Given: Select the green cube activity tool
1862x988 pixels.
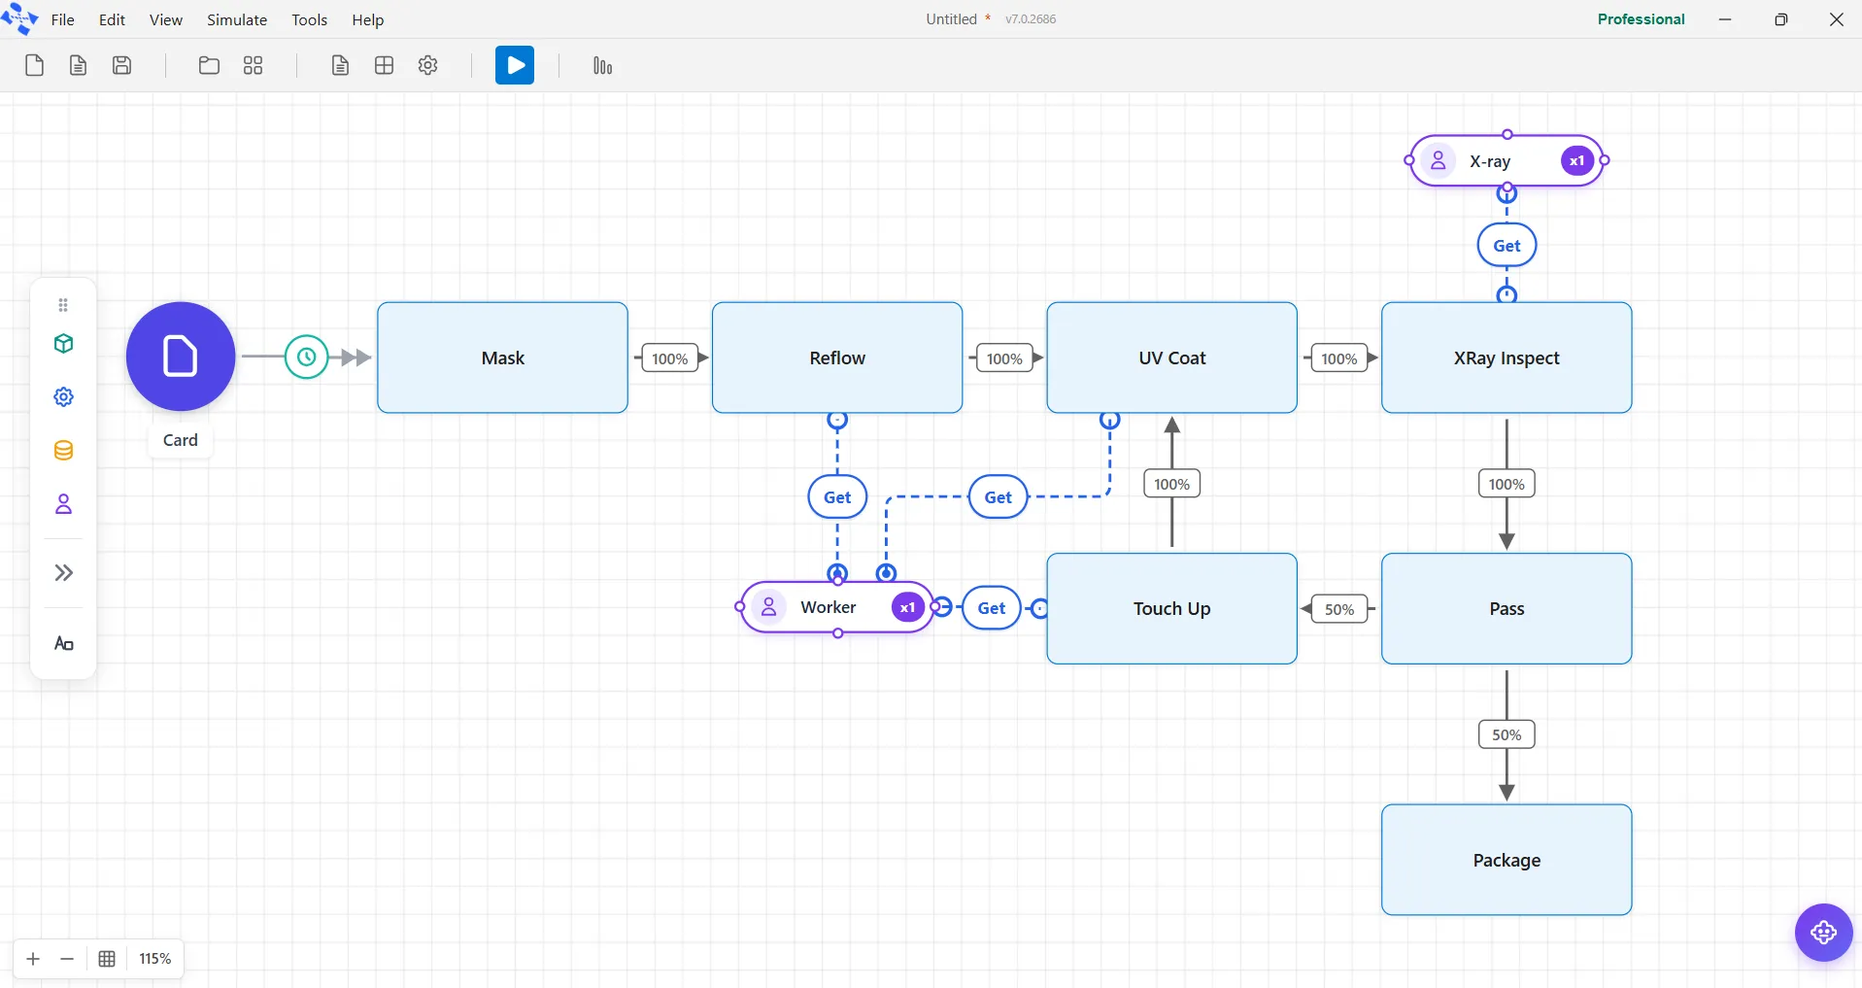Looking at the screenshot, I should click(64, 344).
